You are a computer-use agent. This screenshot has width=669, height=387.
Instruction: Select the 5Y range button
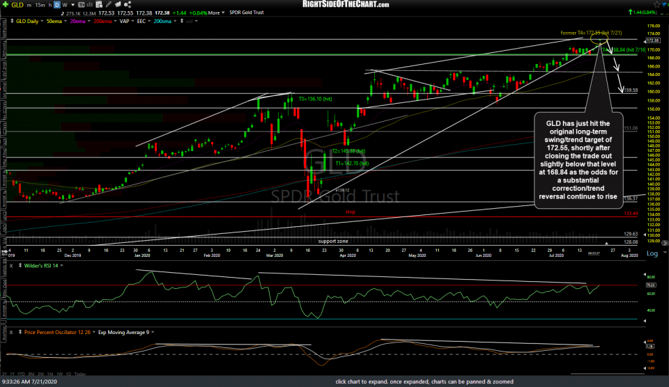pos(5,374)
